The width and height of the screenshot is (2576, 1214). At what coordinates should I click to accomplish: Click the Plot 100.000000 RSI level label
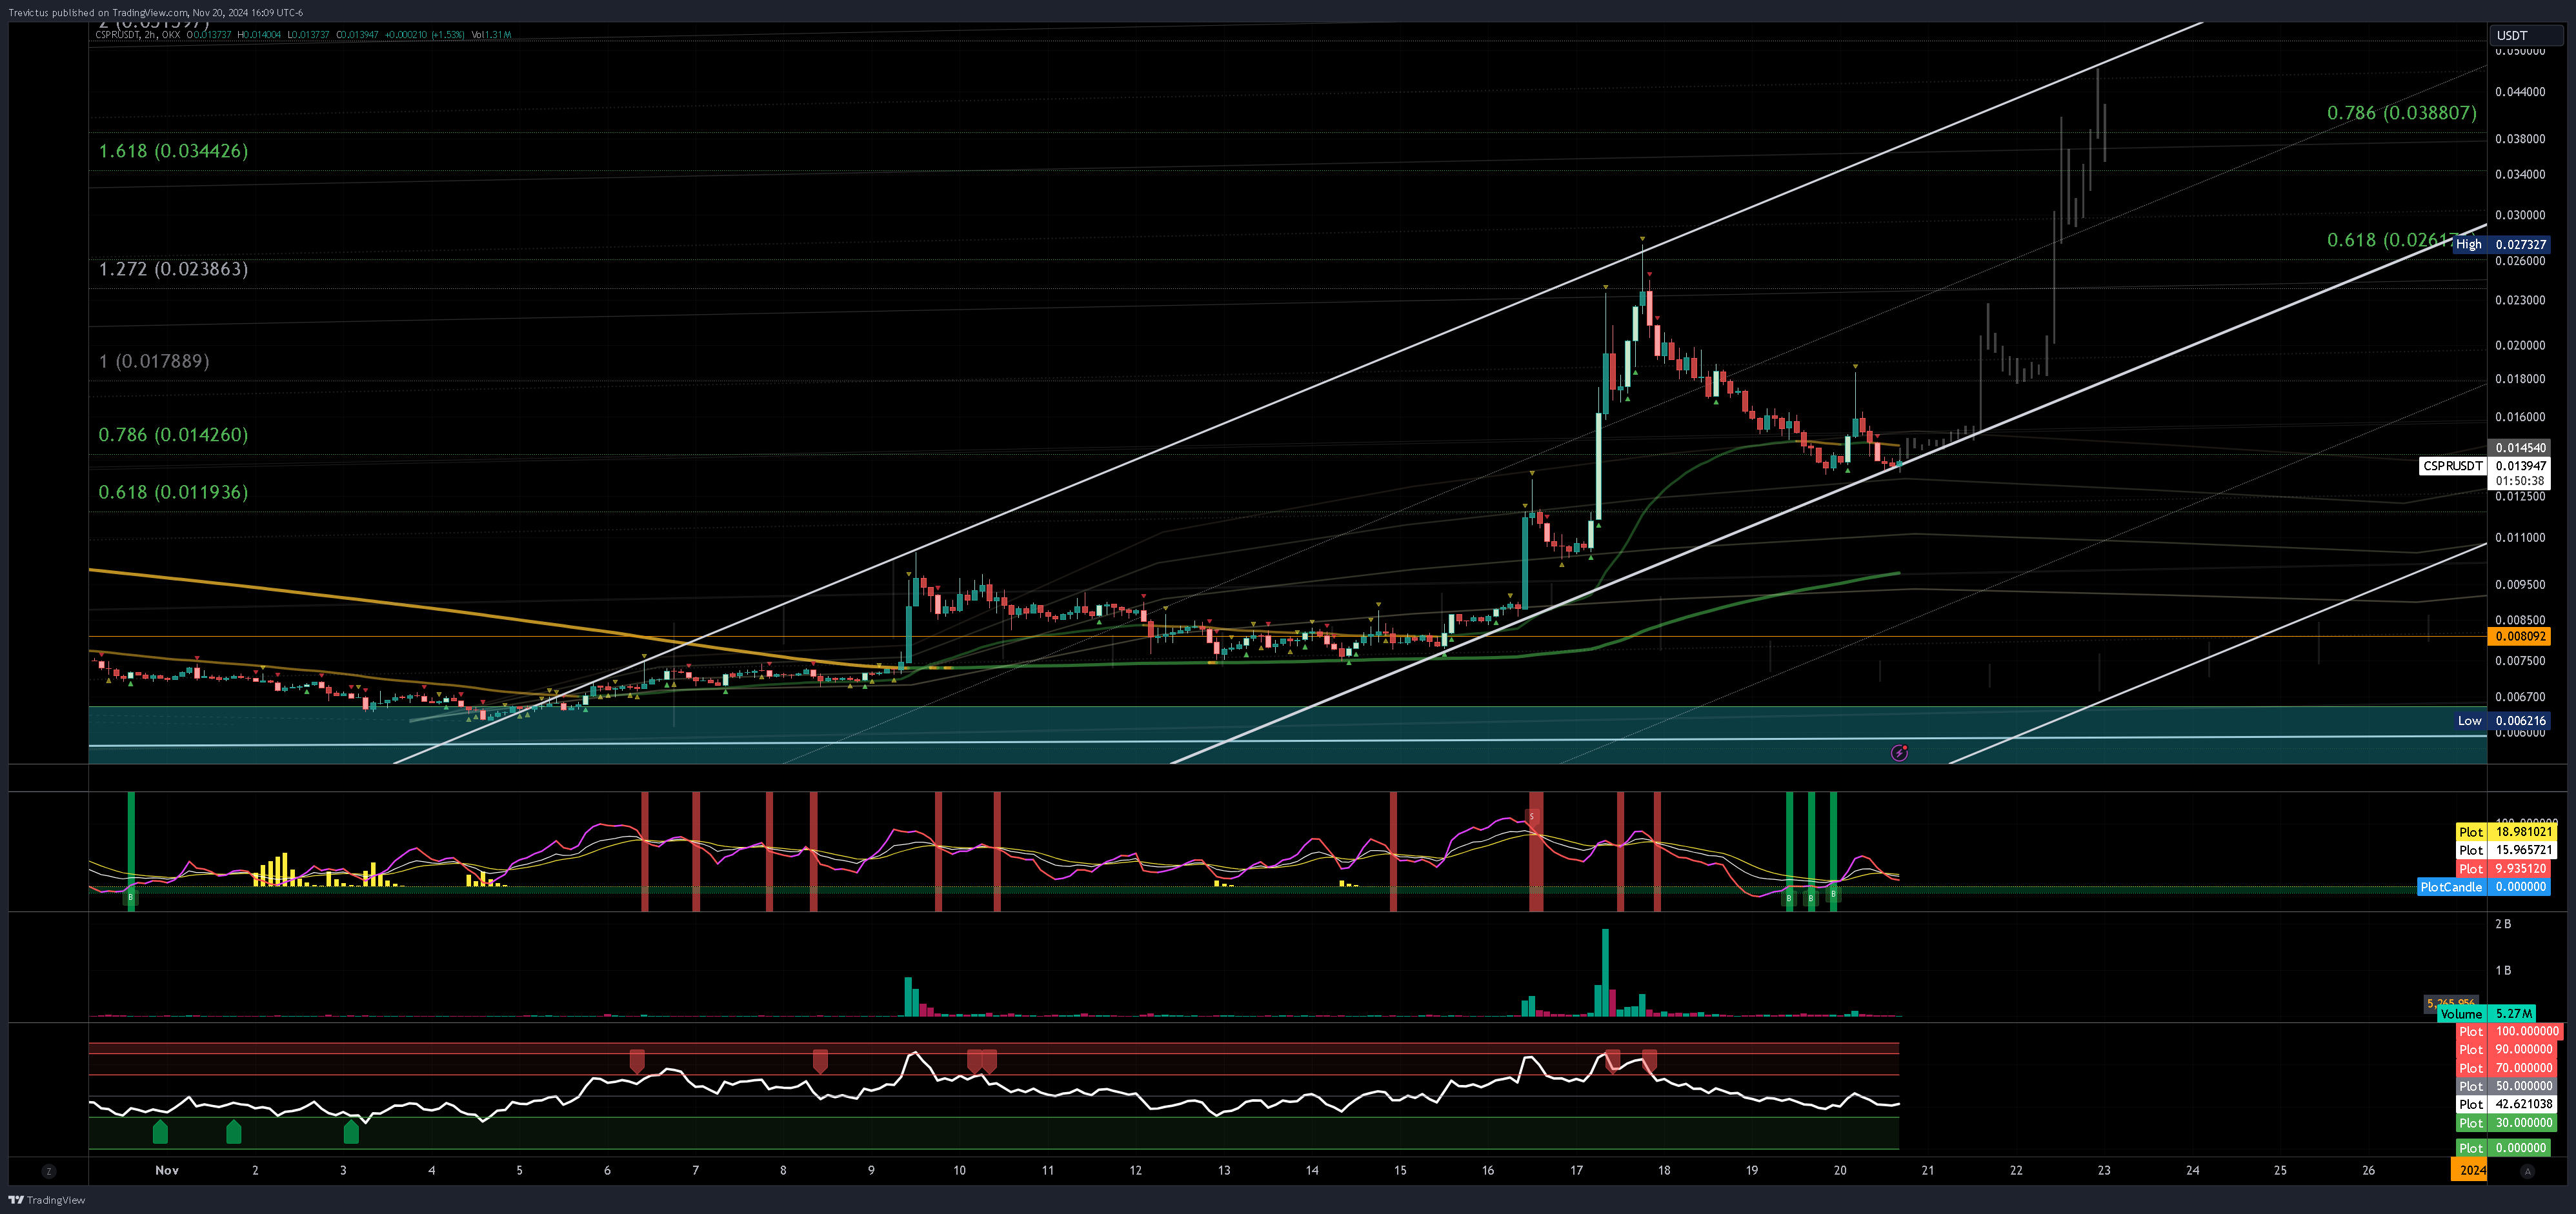[x=2509, y=1031]
